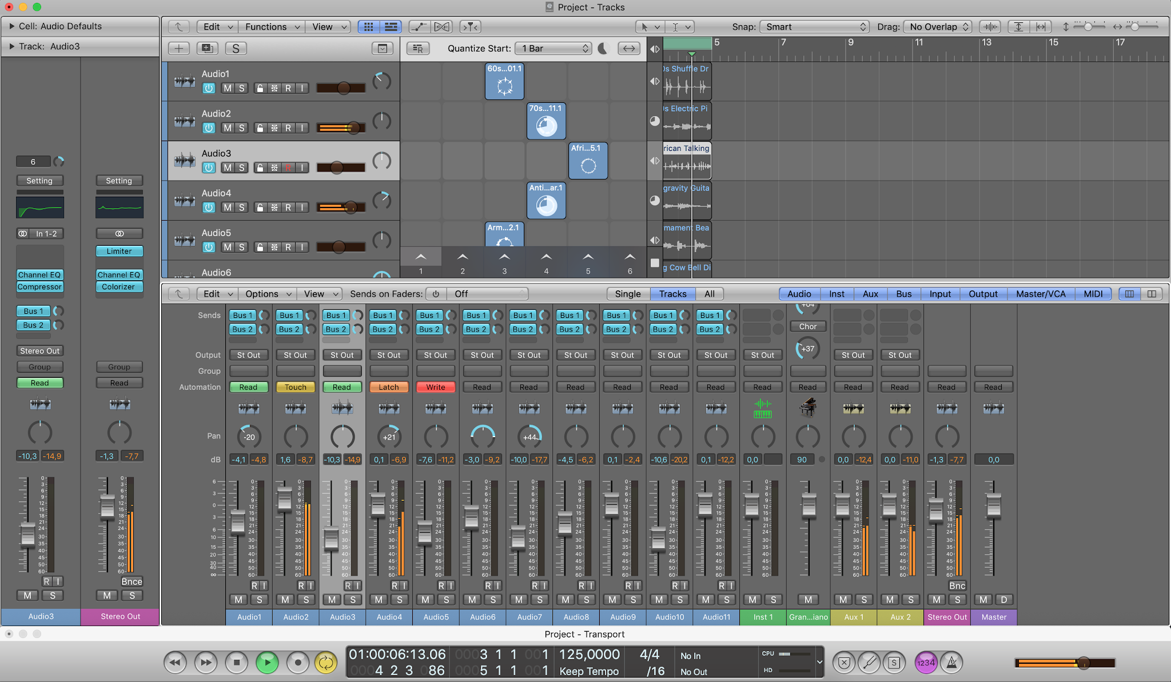Click the Audio2 track volume slider
1171x682 pixels.
pyautogui.click(x=341, y=128)
